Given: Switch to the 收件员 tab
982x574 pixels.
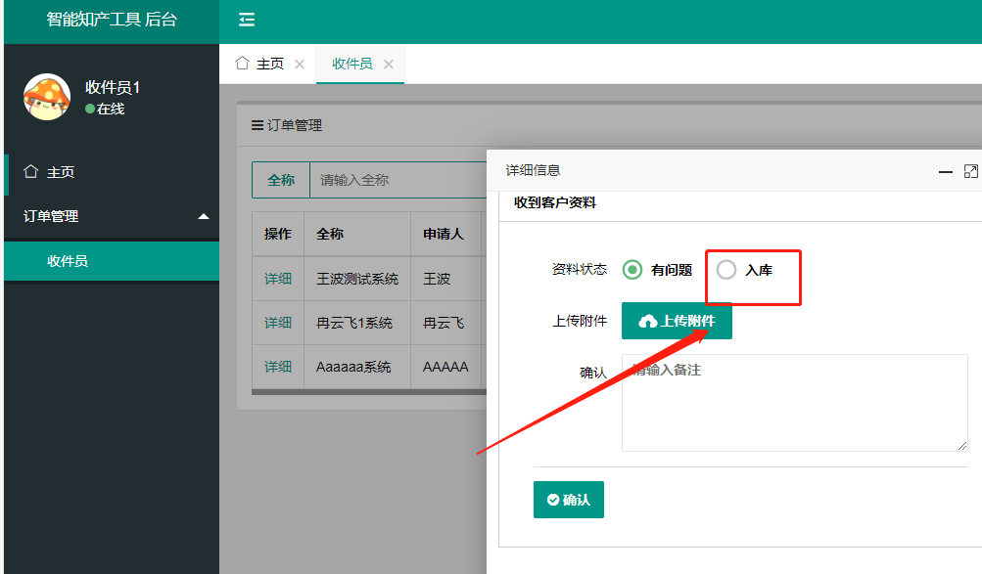Looking at the screenshot, I should (351, 64).
